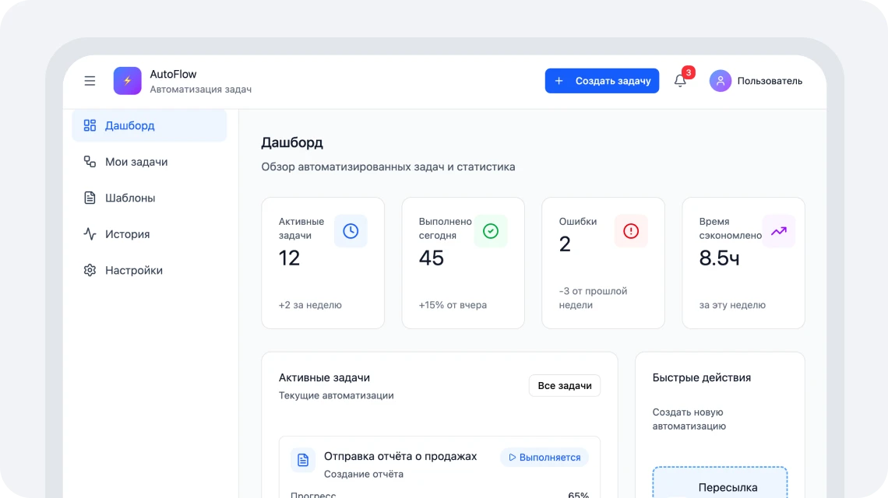This screenshot has width=888, height=498.
Task: Click the Все задачи button
Action: (564, 386)
